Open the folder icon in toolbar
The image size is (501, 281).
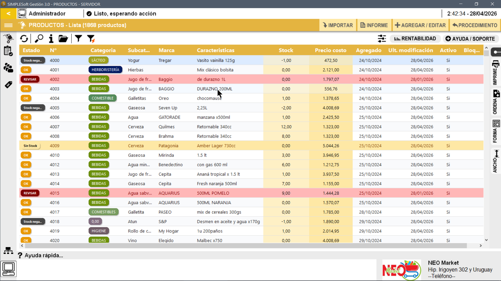tap(63, 39)
